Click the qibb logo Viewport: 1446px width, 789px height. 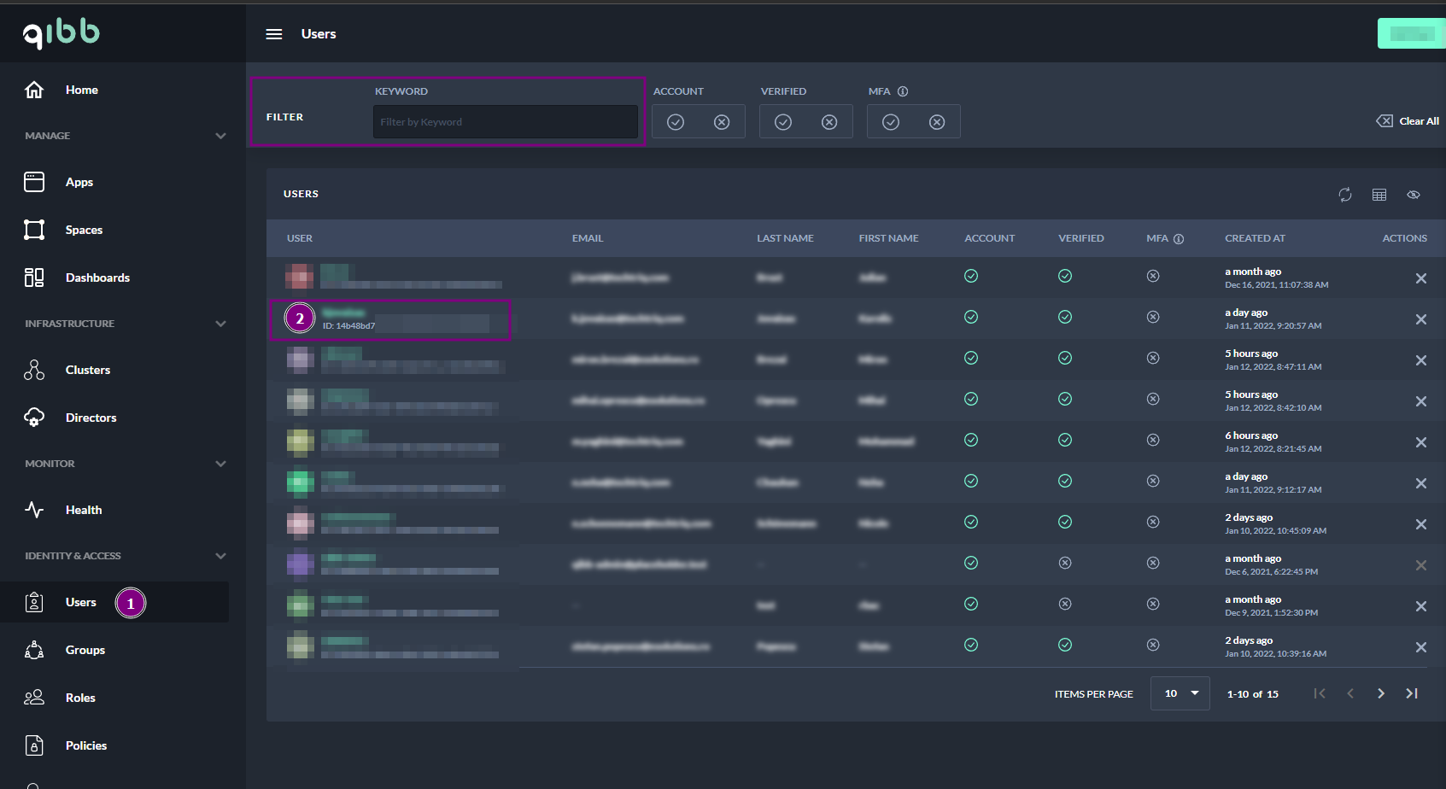point(61,32)
